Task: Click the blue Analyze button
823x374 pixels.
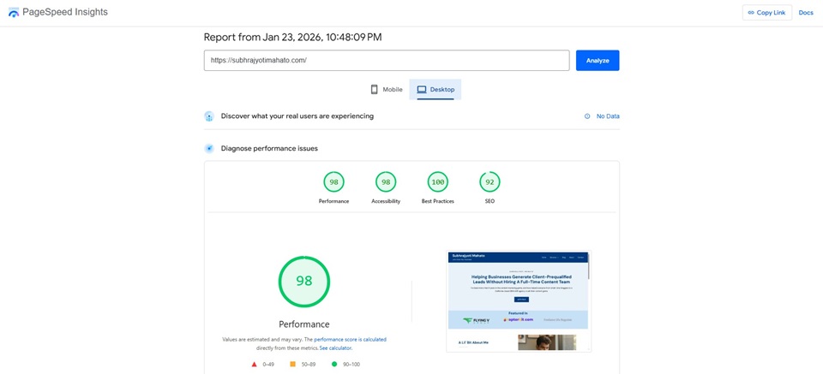Action: click(x=598, y=60)
